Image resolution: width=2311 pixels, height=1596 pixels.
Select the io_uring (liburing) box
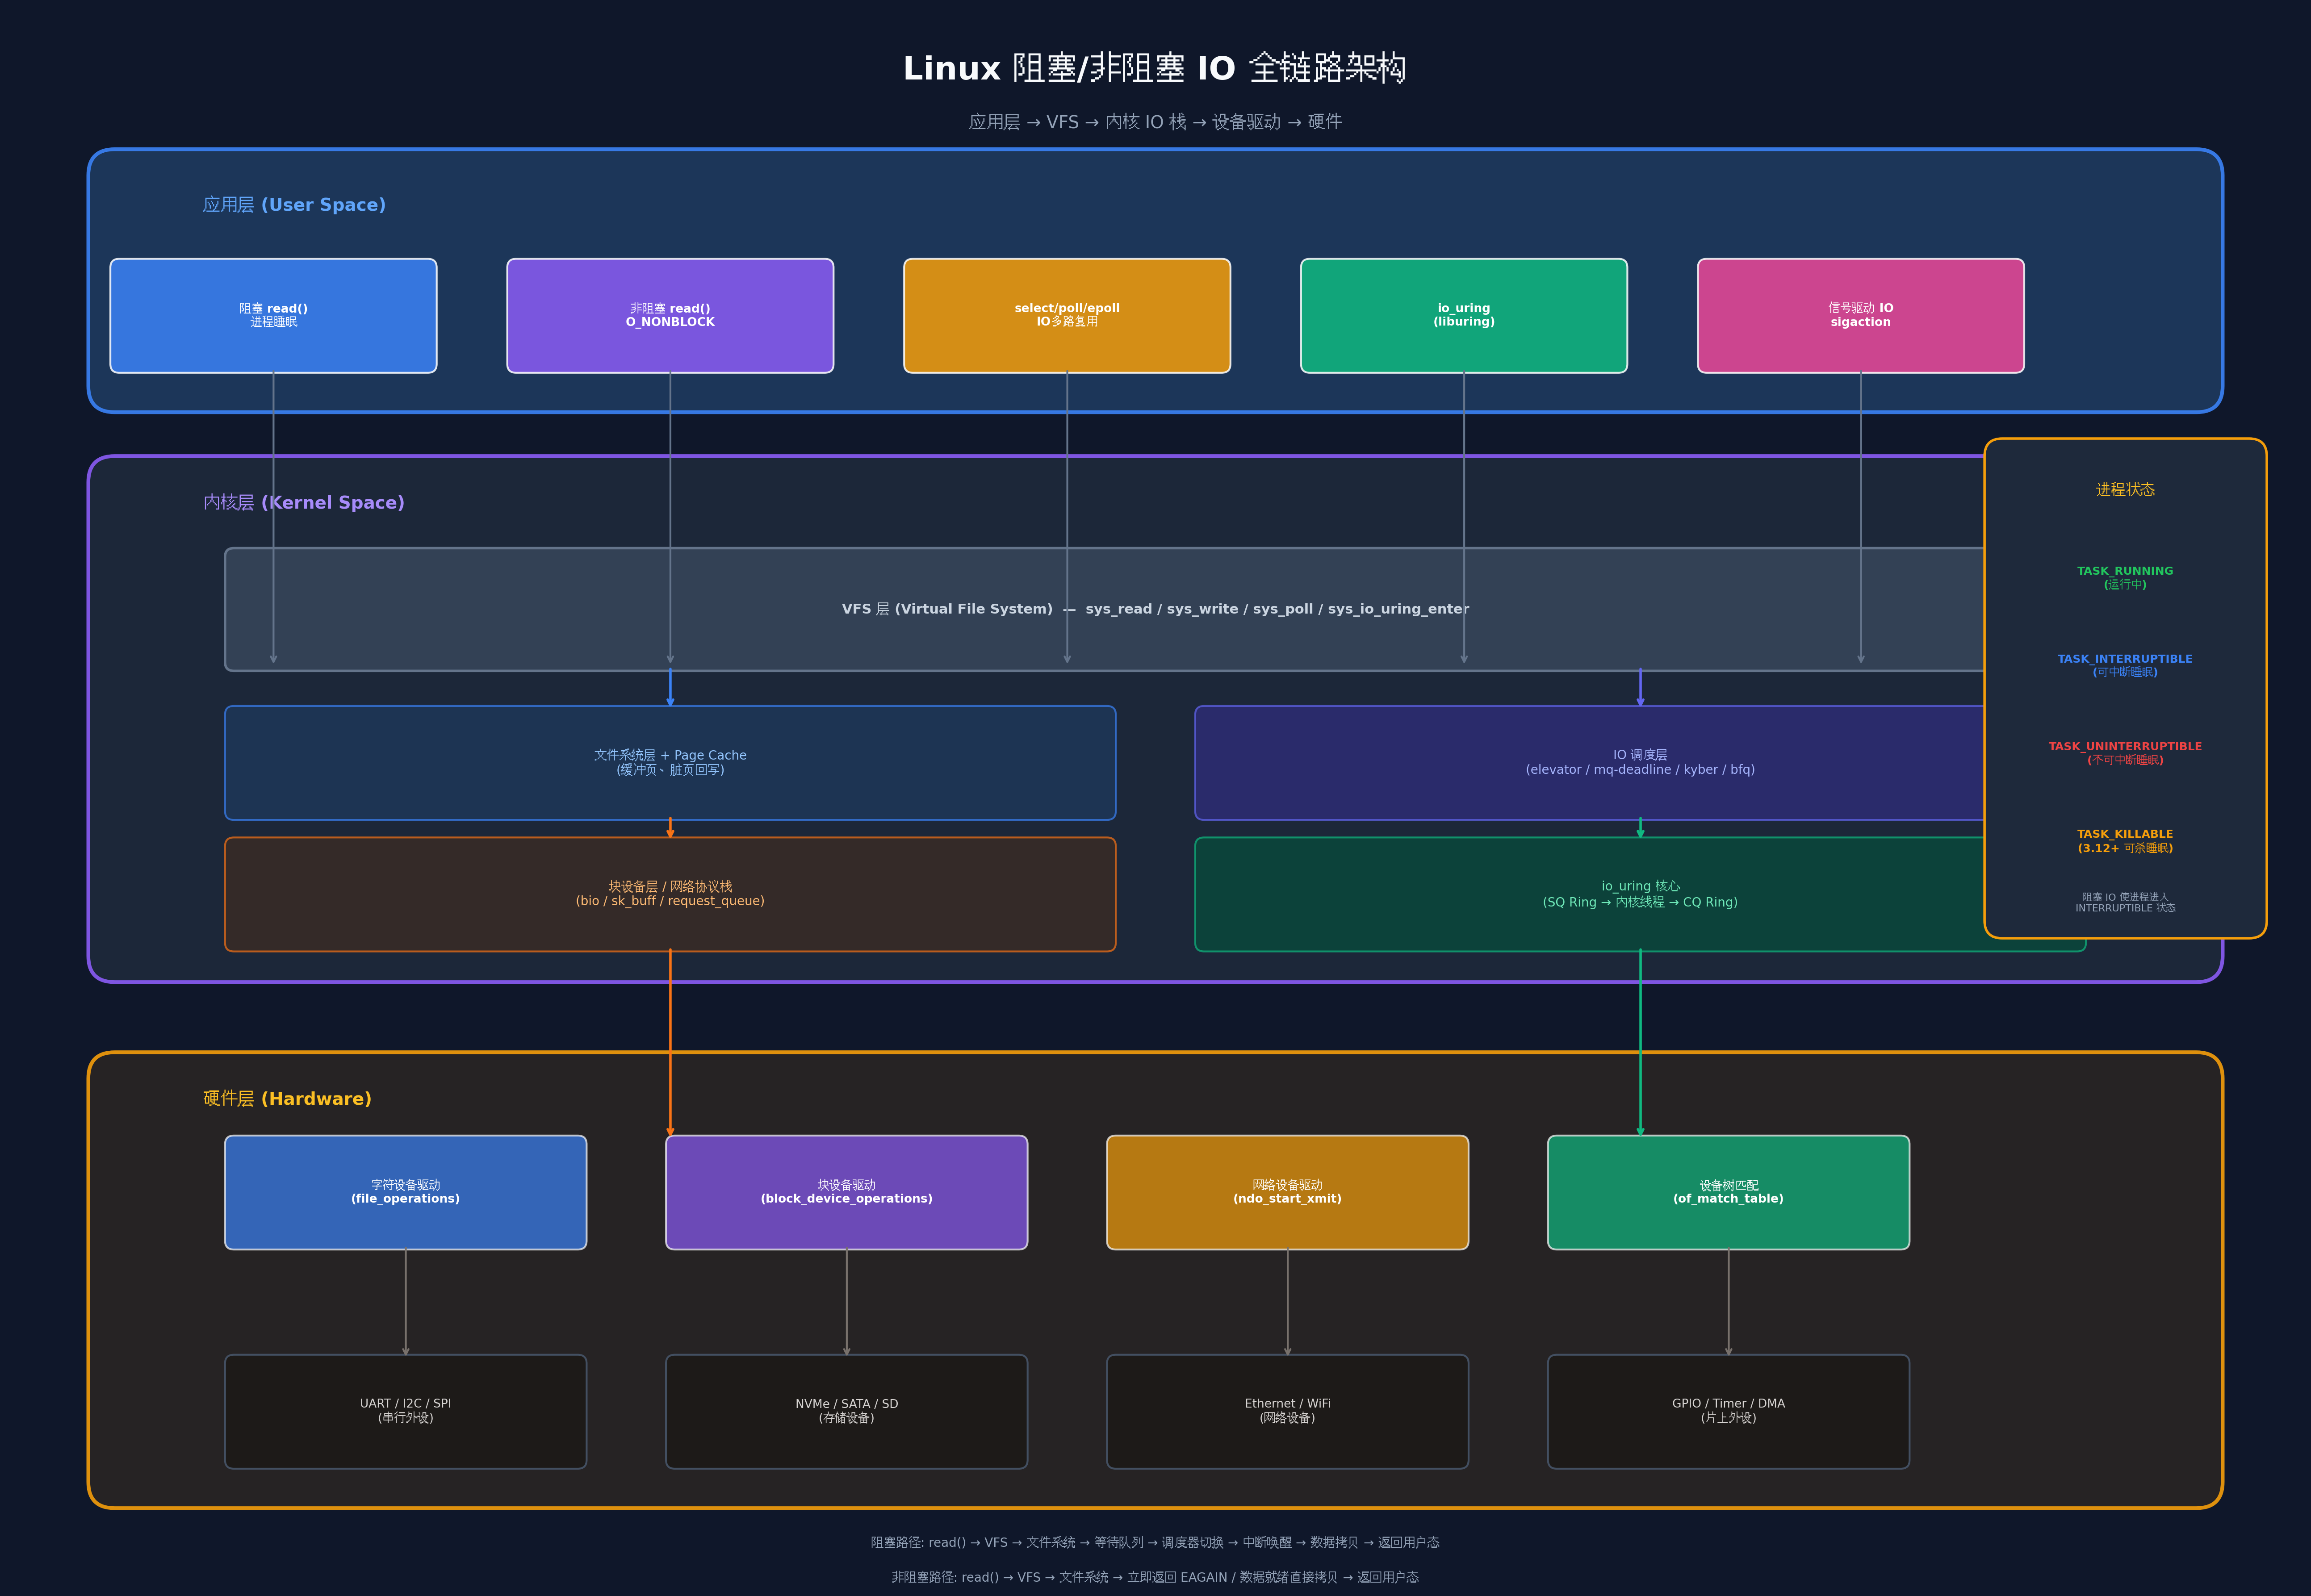pos(1464,316)
